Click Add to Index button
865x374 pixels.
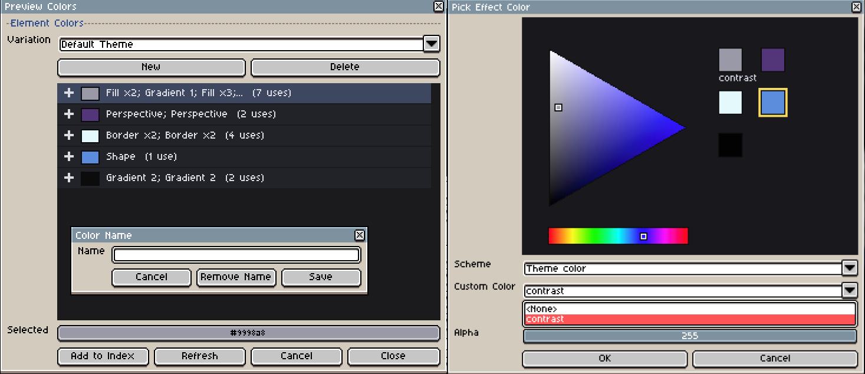(103, 356)
